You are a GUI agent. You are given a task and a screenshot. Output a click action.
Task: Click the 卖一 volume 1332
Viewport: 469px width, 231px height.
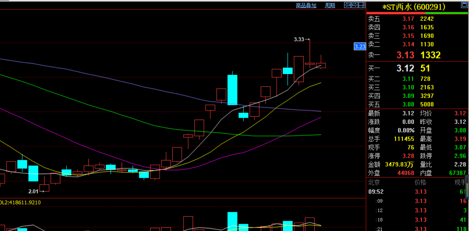coord(431,55)
